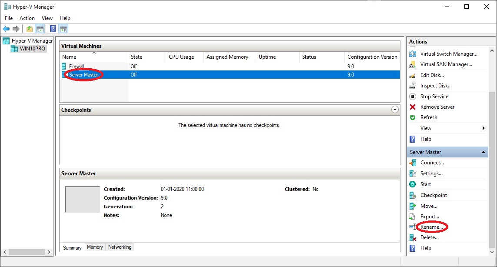Viewport: 497px width, 267px height.
Task: Click the tree pane scroll right arrow
Action: pyautogui.click(x=49, y=252)
